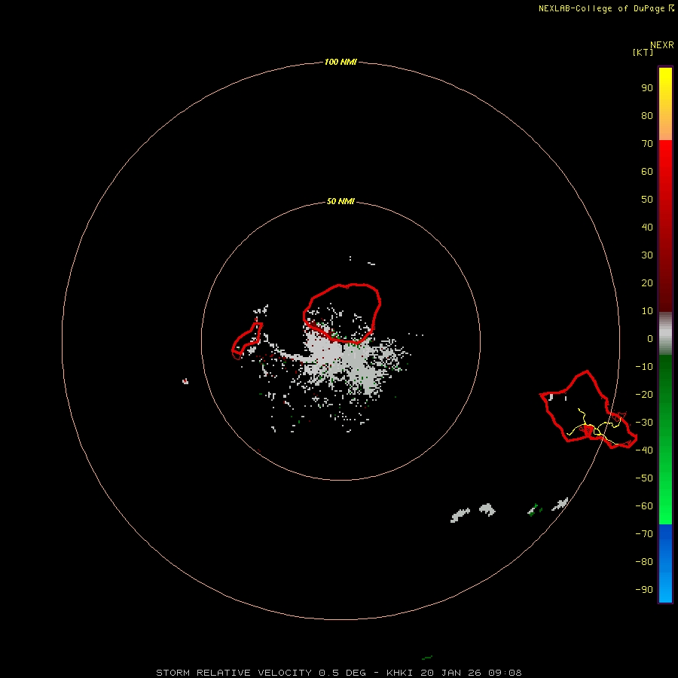
Task: Click the 20 JAN 26 date in caption
Action: [x=451, y=673]
